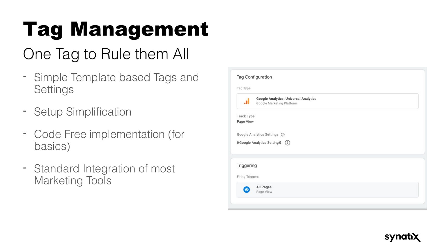Image resolution: width=445 pixels, height=250 pixels.
Task: Click the 'One Tag to Rule them All' subtitle
Action: pyautogui.click(x=106, y=54)
